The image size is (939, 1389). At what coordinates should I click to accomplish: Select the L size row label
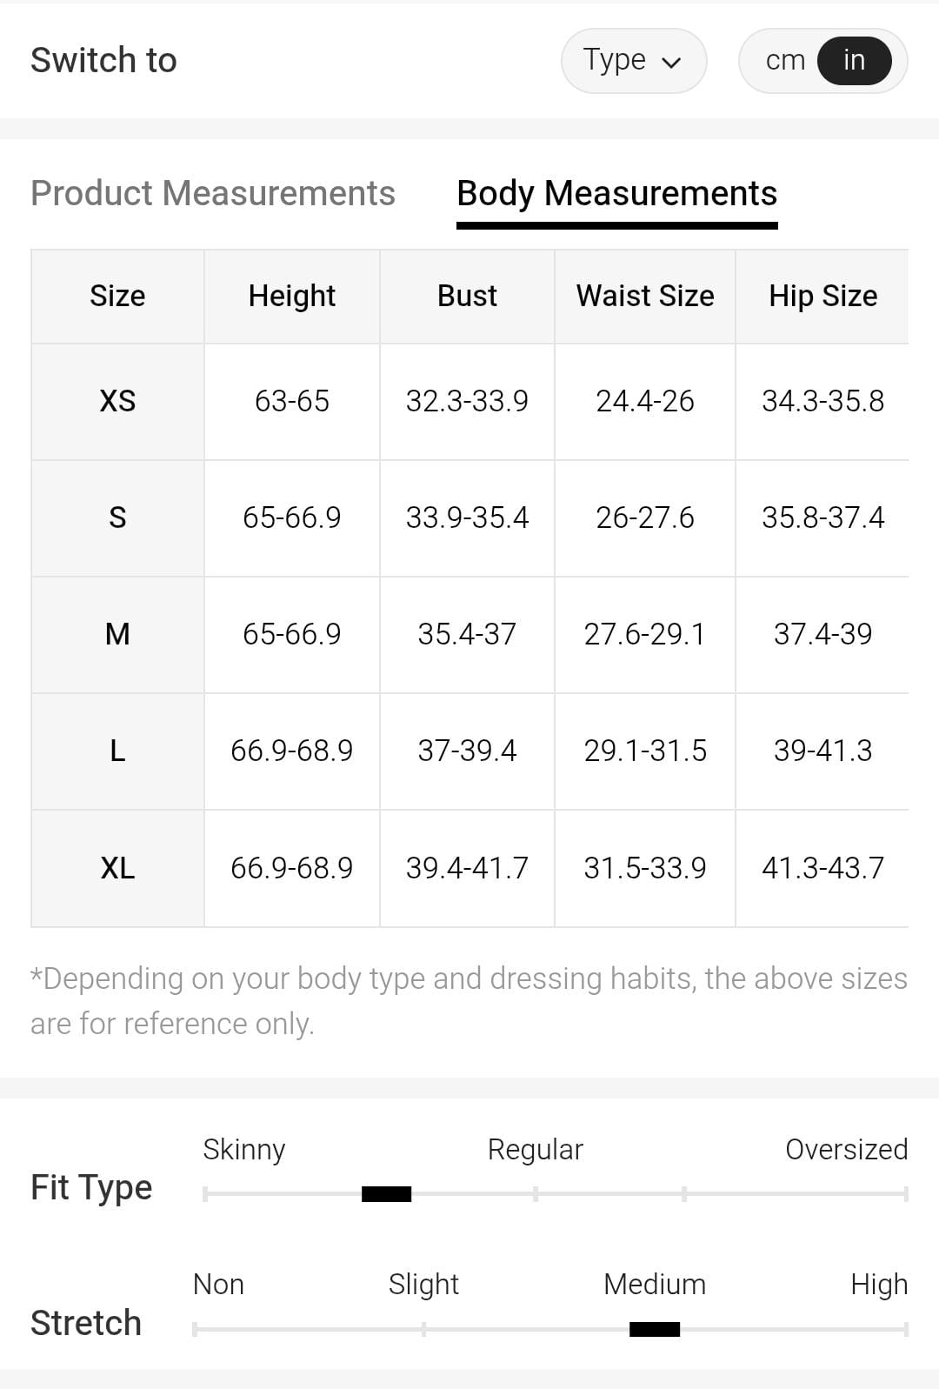(117, 751)
